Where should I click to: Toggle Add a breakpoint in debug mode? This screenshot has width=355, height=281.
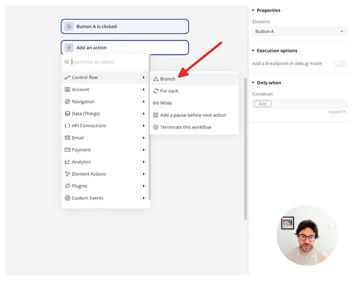coord(340,64)
